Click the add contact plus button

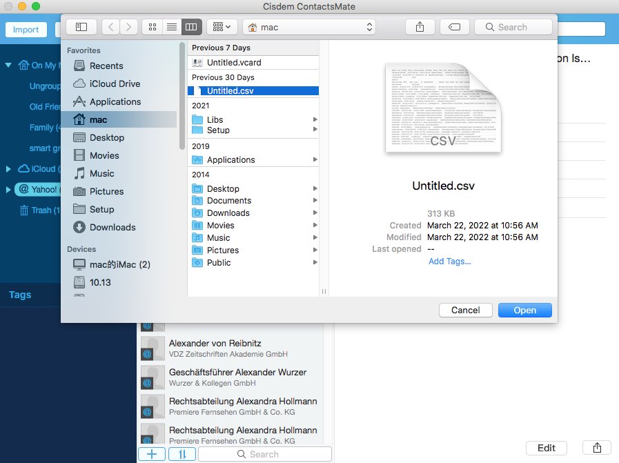[x=152, y=454]
